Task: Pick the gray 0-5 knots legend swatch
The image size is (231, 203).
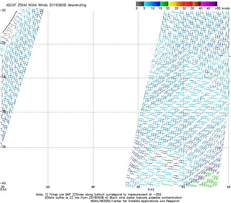Action: [x=140, y=4]
